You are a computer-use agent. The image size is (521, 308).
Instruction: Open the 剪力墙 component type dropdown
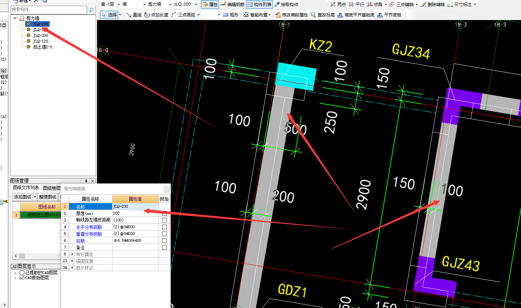[x=170, y=5]
